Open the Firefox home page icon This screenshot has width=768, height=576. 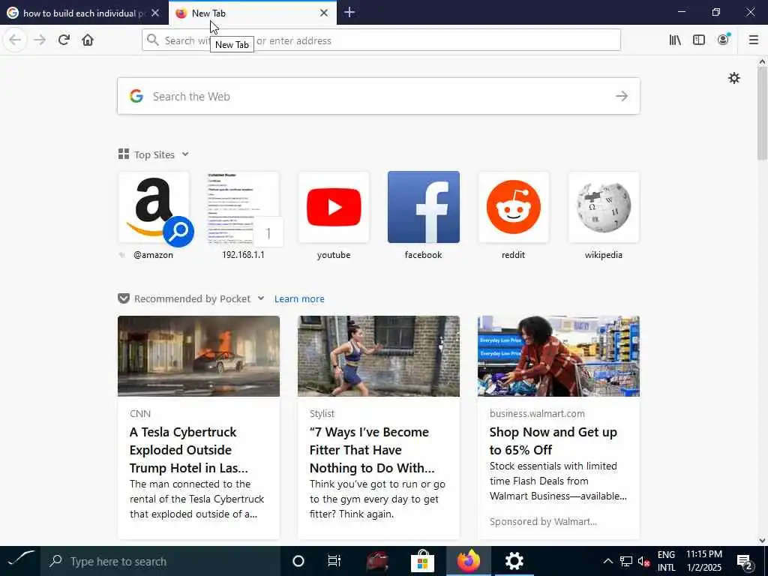tap(88, 40)
